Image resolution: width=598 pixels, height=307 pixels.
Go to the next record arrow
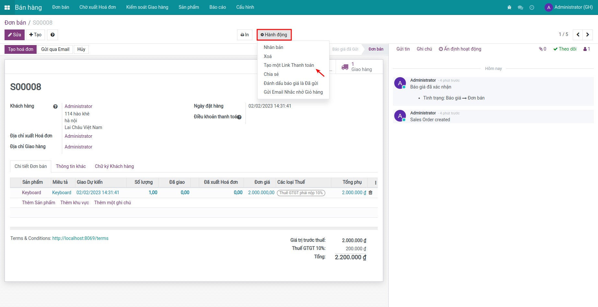point(588,35)
